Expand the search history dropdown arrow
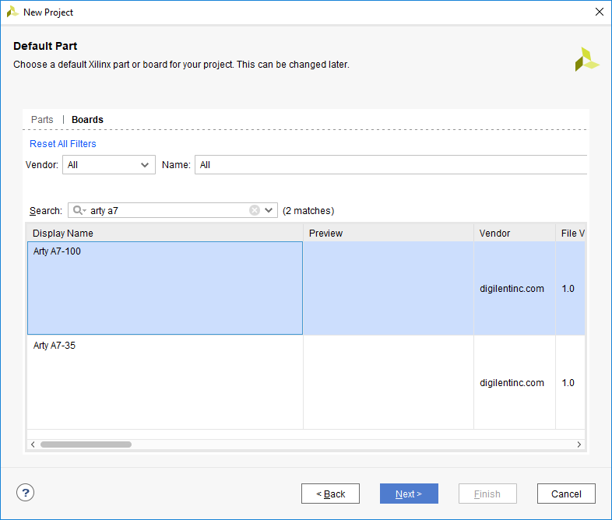612x520 pixels. 269,210
